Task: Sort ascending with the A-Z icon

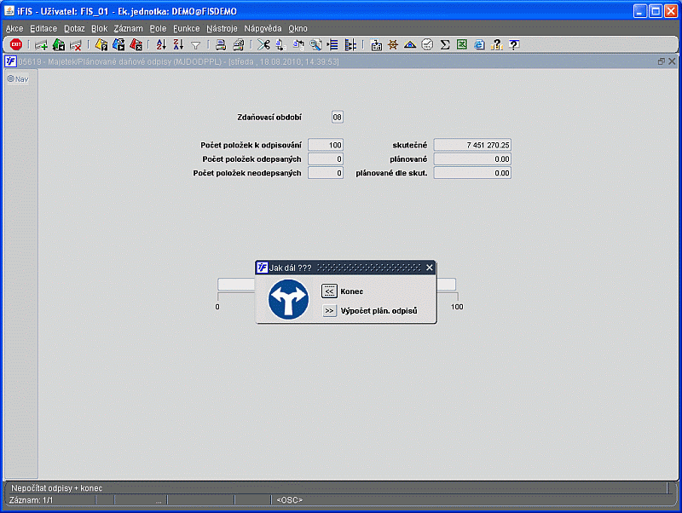Action: click(161, 44)
